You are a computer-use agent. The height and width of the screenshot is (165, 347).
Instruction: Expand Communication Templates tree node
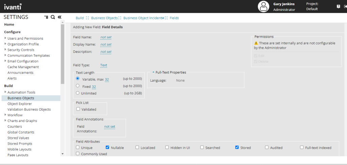point(5,55)
